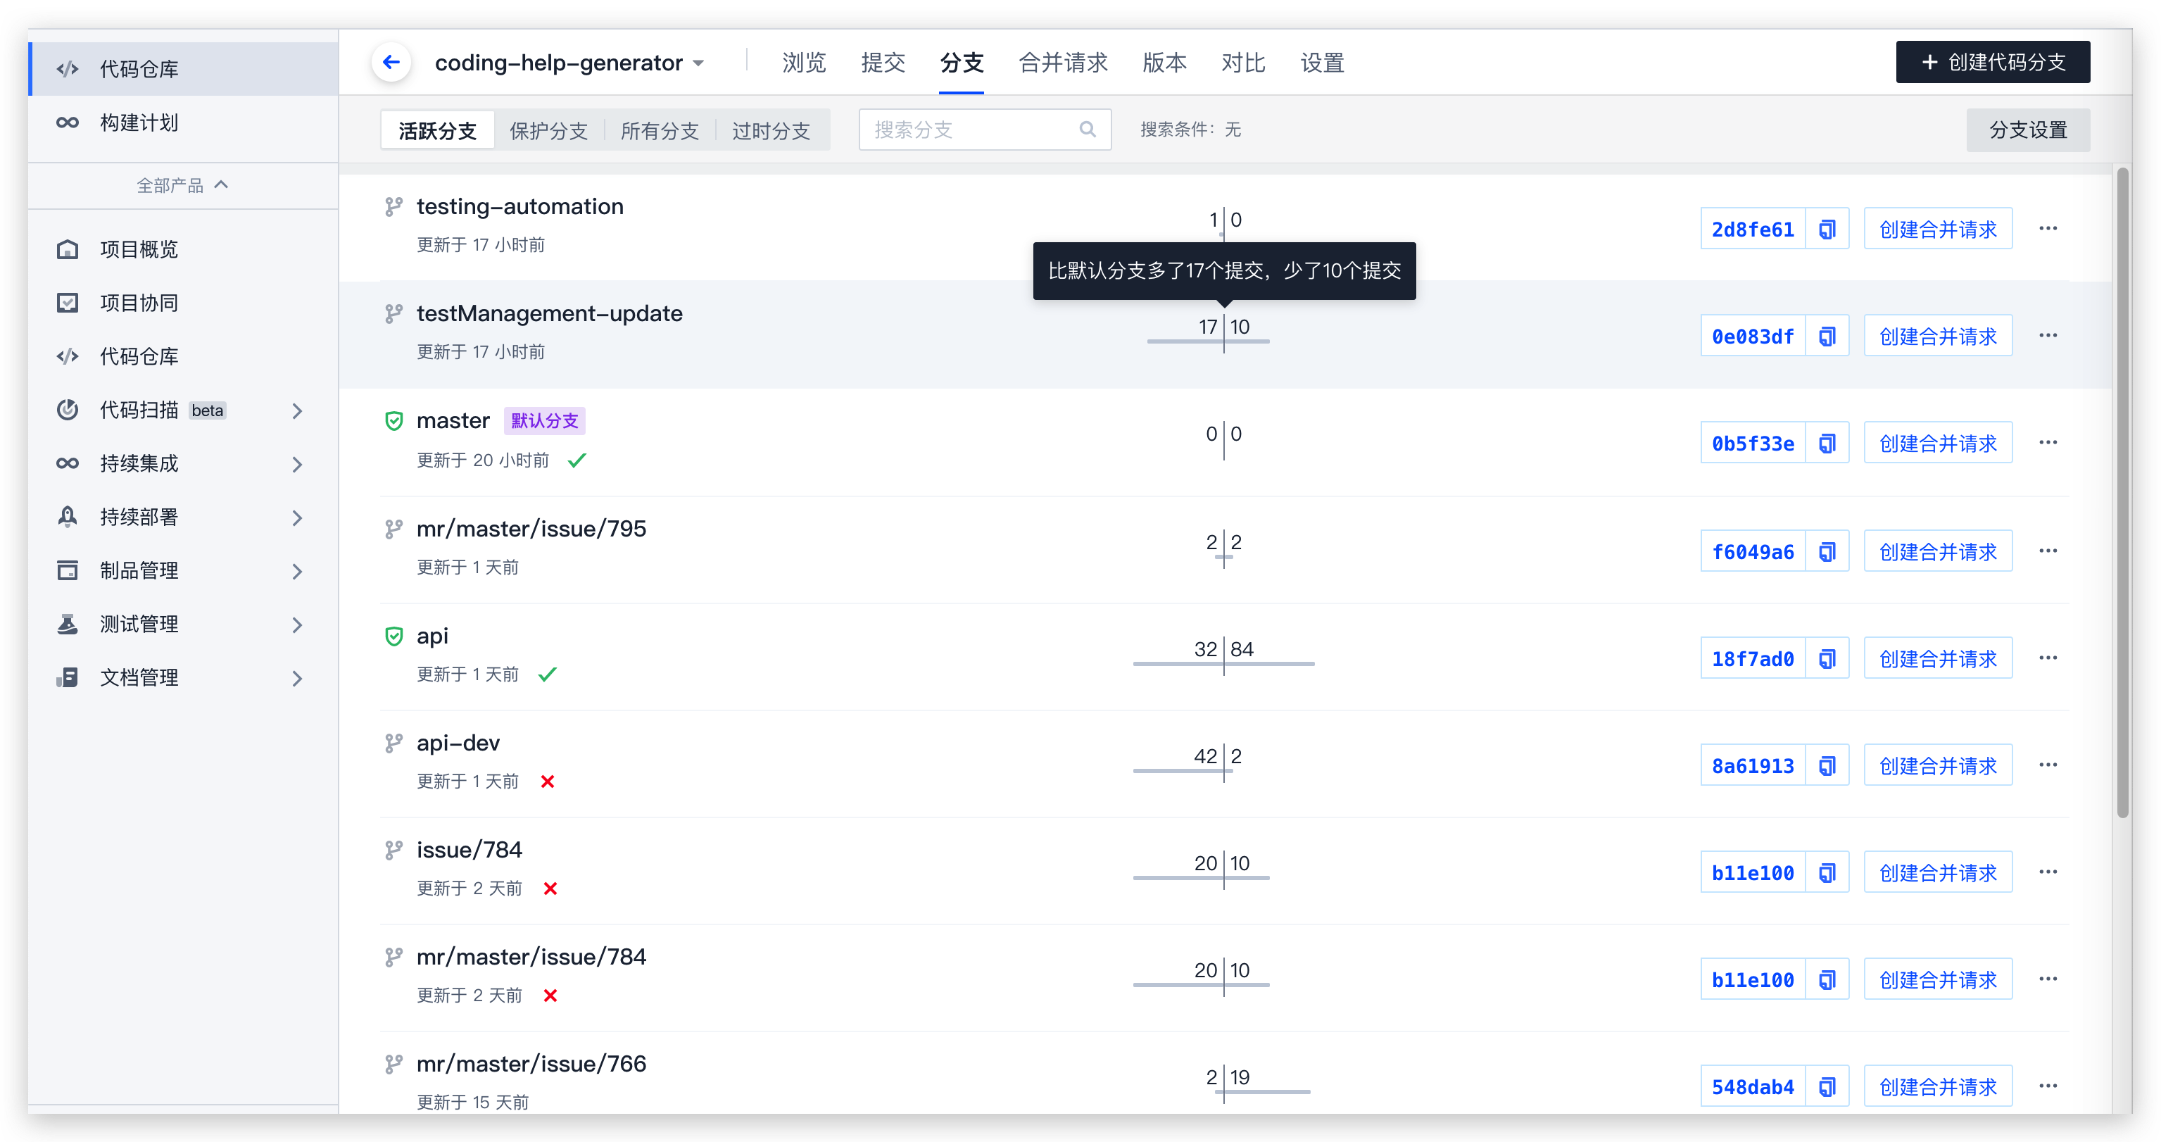Switch filter to 过时分支
Viewport: 2161px width, 1142px height.
(771, 131)
